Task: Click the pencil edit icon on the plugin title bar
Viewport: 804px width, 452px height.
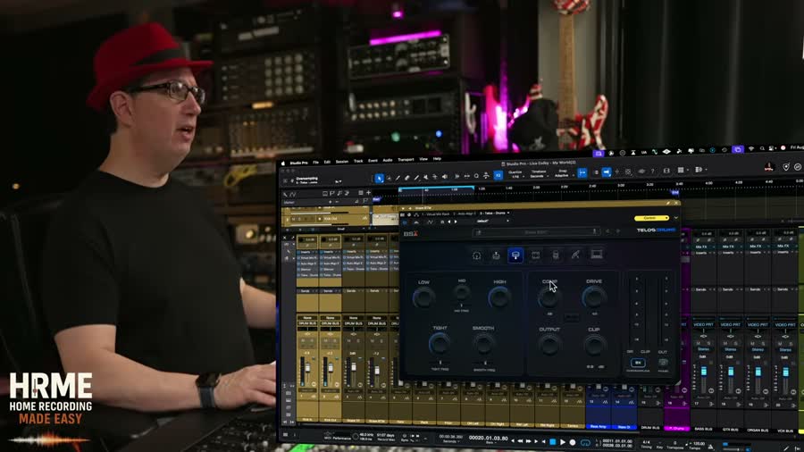Action: [667, 203]
